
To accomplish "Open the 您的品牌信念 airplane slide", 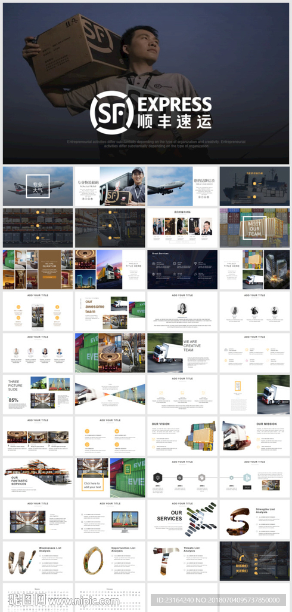I will pos(182,186).
